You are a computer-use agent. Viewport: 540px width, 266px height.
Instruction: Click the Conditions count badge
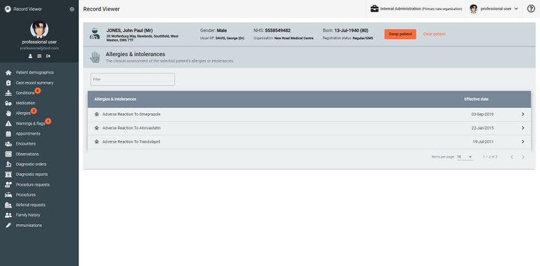click(x=38, y=90)
